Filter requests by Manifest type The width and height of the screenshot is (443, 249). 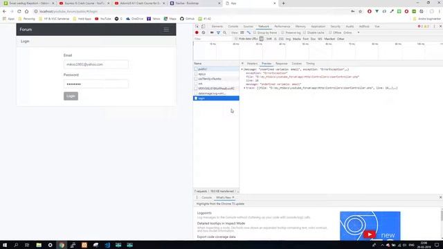pos(329,39)
